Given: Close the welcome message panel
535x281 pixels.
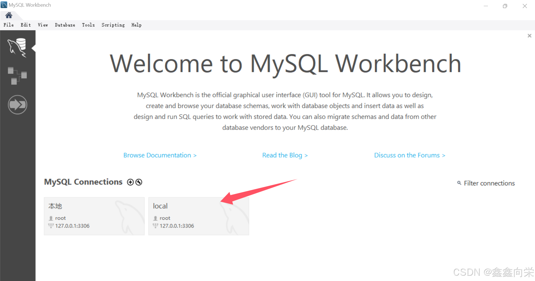Looking at the screenshot, I should 529,36.
